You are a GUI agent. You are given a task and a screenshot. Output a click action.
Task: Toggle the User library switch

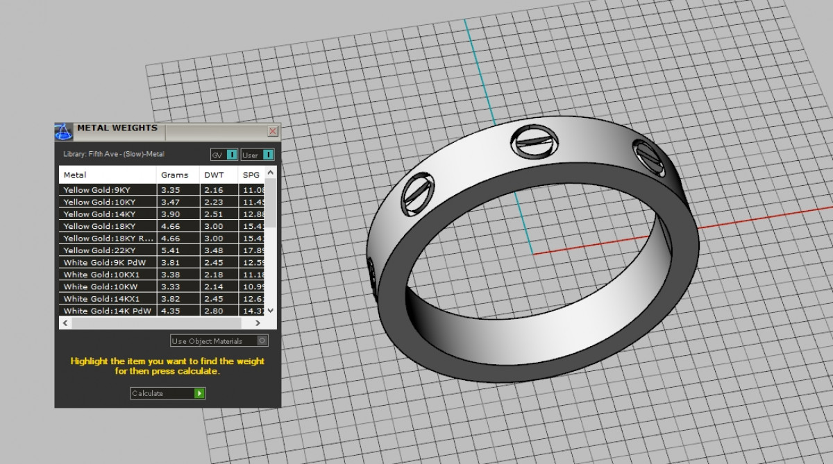pyautogui.click(x=268, y=155)
